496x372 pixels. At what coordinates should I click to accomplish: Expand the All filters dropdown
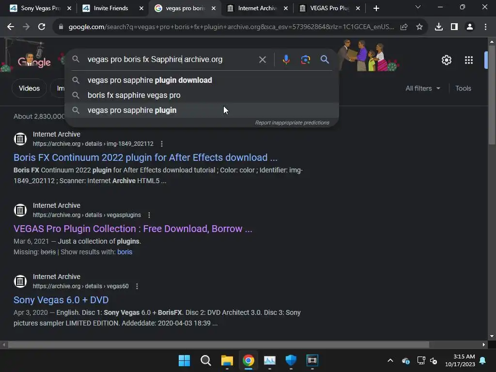(422, 88)
